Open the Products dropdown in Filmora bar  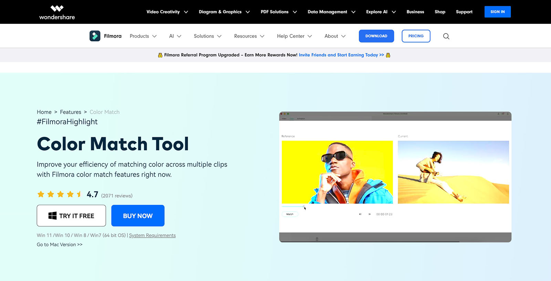click(x=143, y=36)
